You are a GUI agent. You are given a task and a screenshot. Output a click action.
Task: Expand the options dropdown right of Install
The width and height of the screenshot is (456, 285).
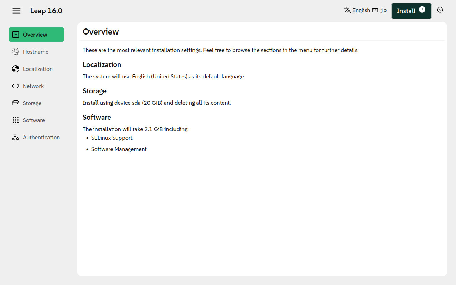click(440, 10)
